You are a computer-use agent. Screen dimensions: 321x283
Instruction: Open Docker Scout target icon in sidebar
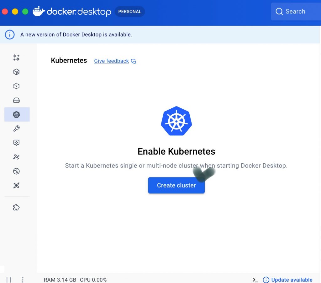point(16,185)
